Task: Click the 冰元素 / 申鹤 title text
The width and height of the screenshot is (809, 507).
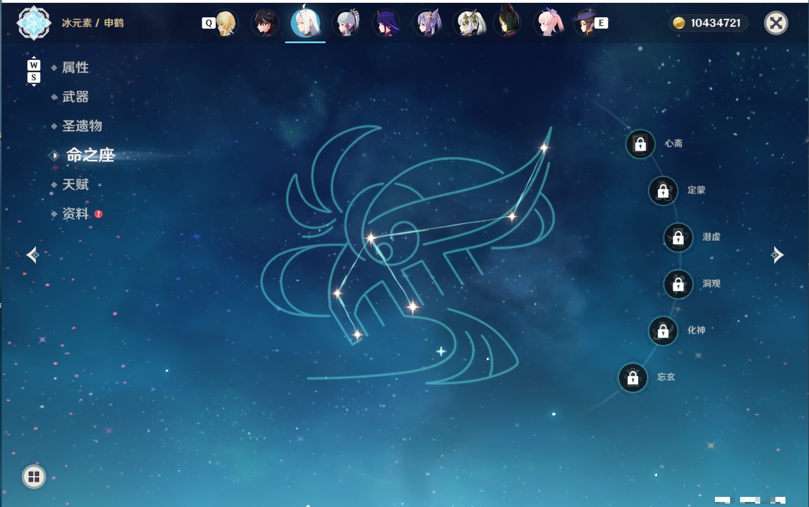Action: (93, 23)
